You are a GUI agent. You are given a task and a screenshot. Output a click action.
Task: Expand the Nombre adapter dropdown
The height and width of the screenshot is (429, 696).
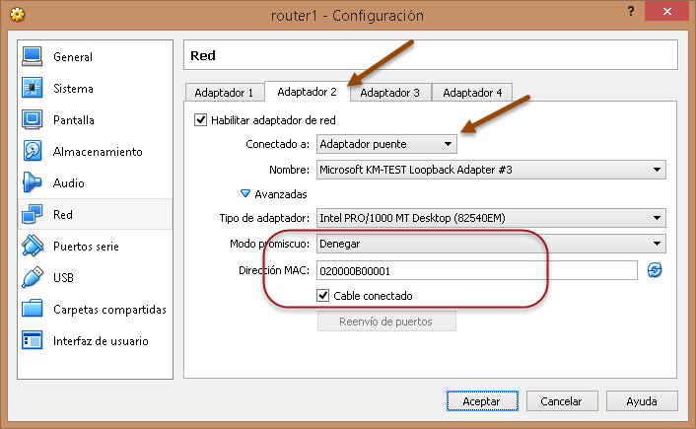(x=490, y=170)
